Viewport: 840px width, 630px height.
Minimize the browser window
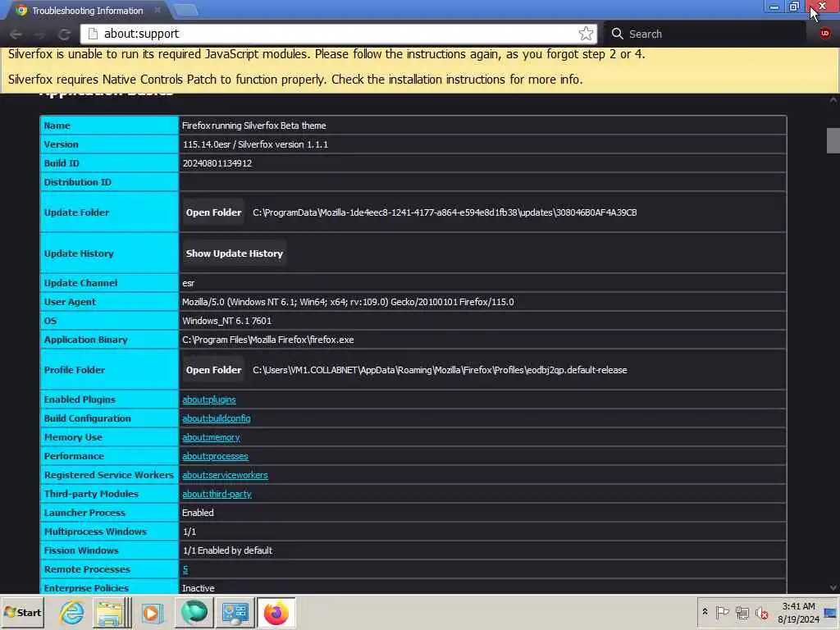coord(774,7)
